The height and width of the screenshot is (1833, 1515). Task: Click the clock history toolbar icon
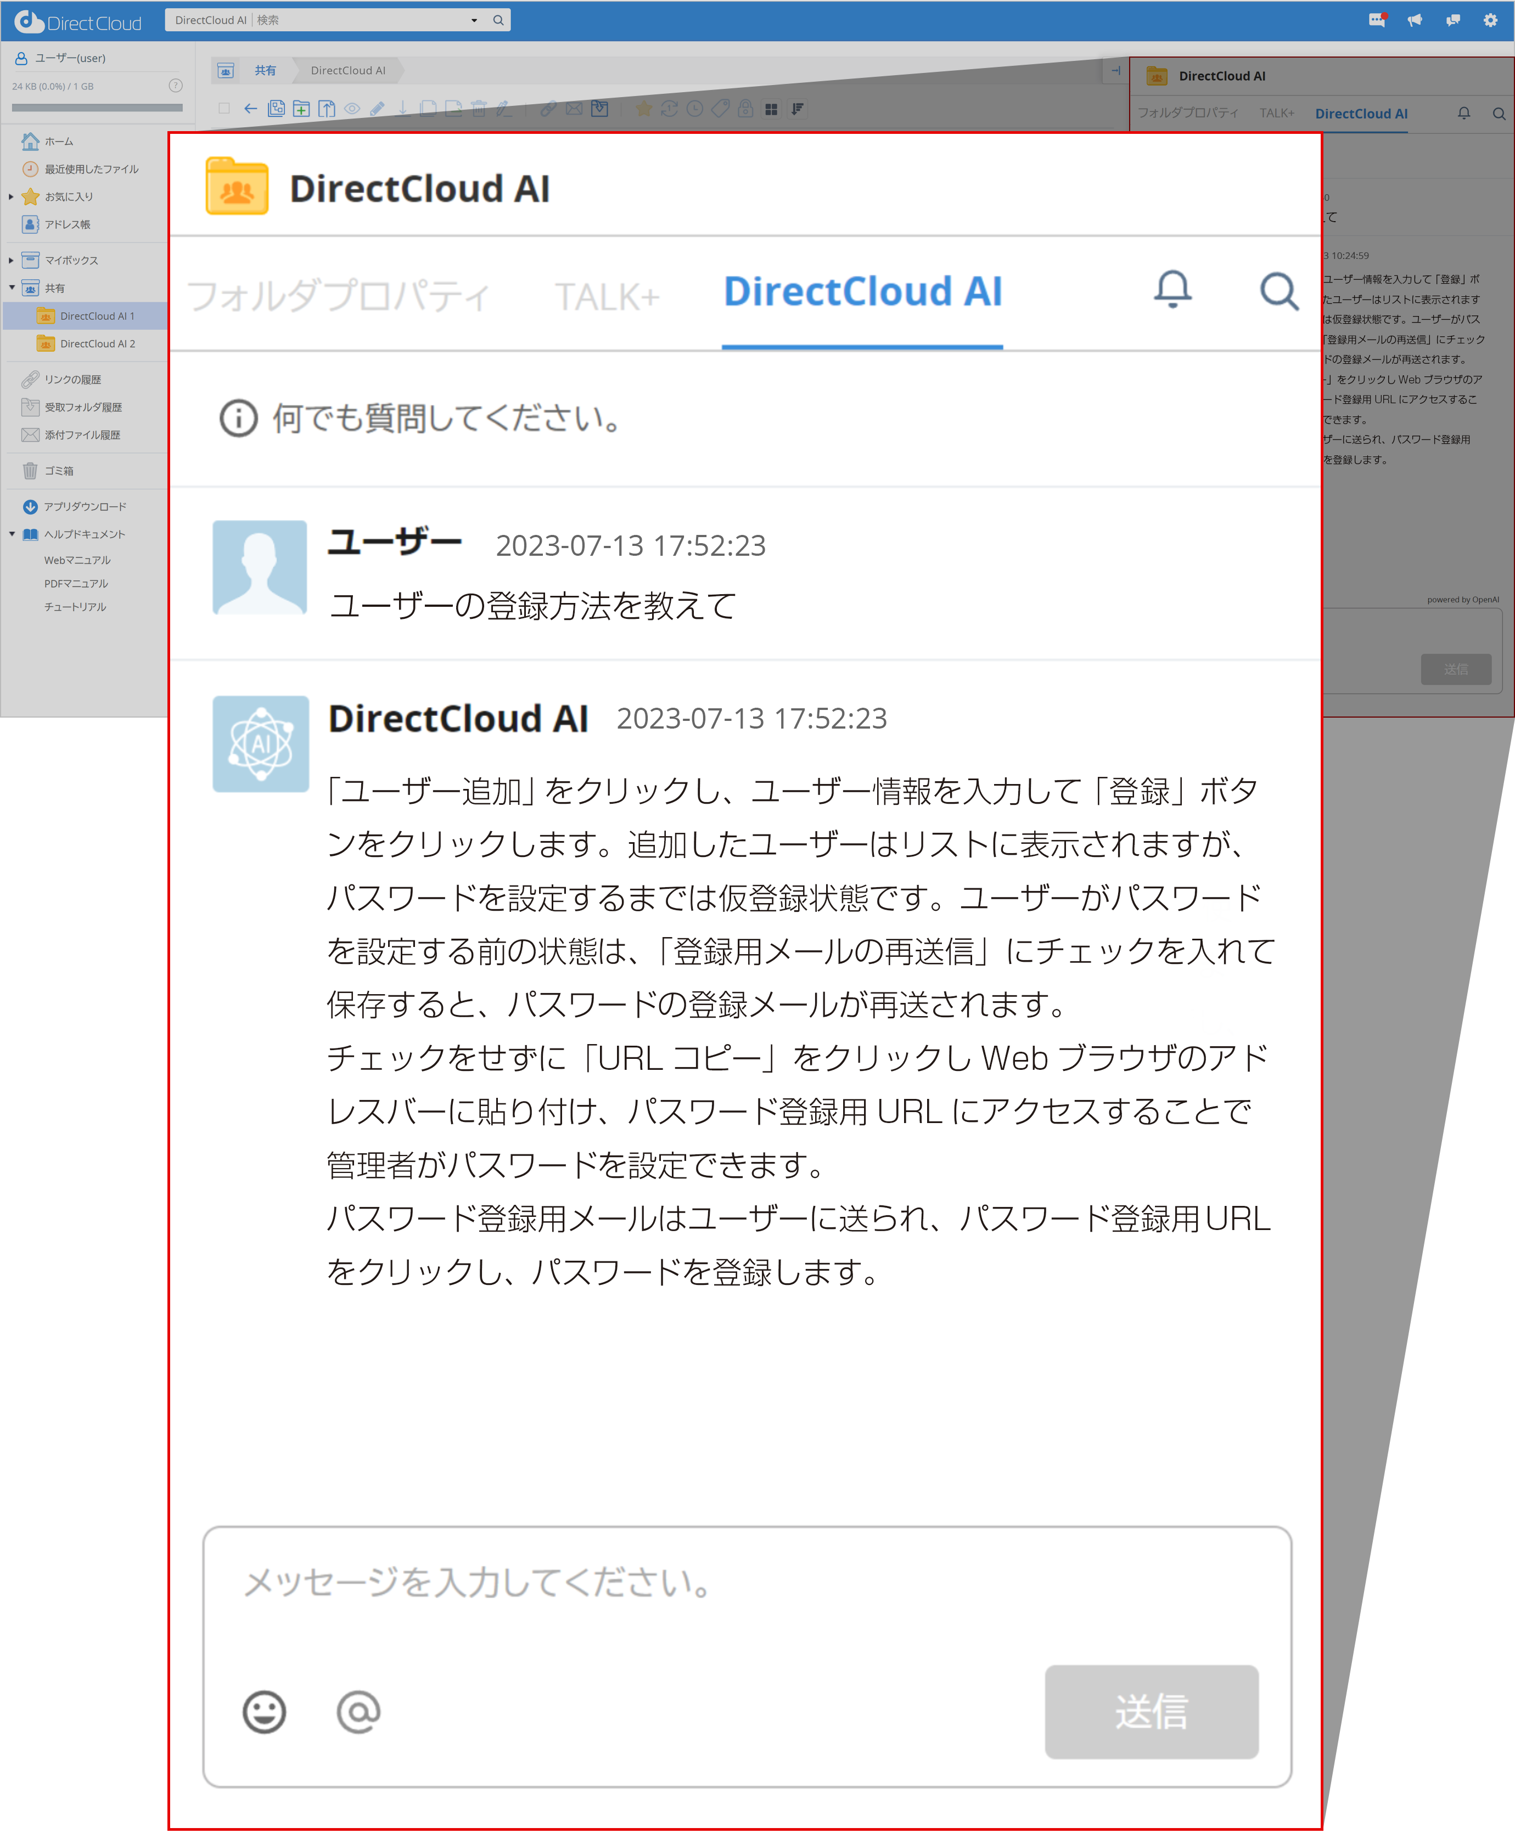point(695,109)
